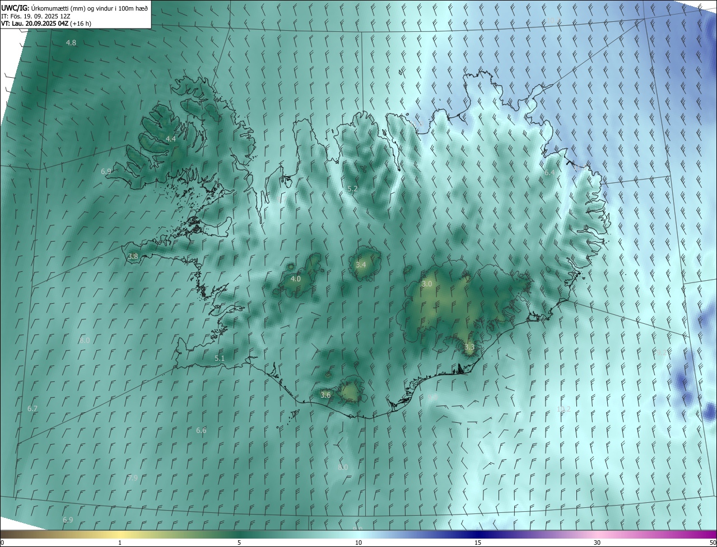Click the map value 3.0 on the glacier

(427, 284)
